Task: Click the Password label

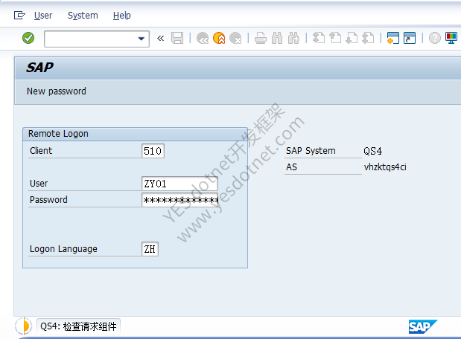Action: click(48, 200)
